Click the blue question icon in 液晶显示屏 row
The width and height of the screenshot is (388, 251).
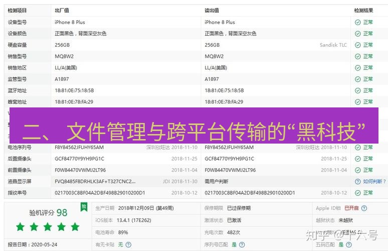(x=357, y=182)
